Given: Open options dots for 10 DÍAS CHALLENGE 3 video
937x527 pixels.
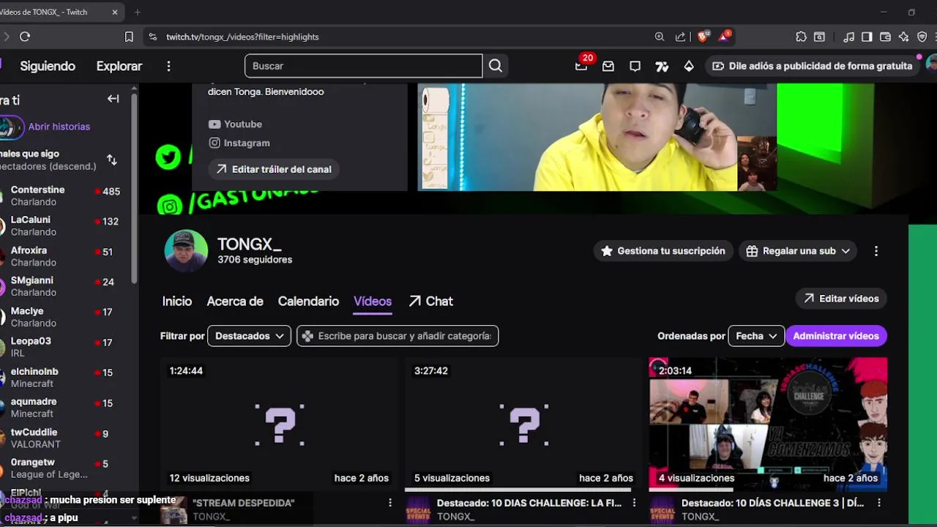Looking at the screenshot, I should pos(879,503).
